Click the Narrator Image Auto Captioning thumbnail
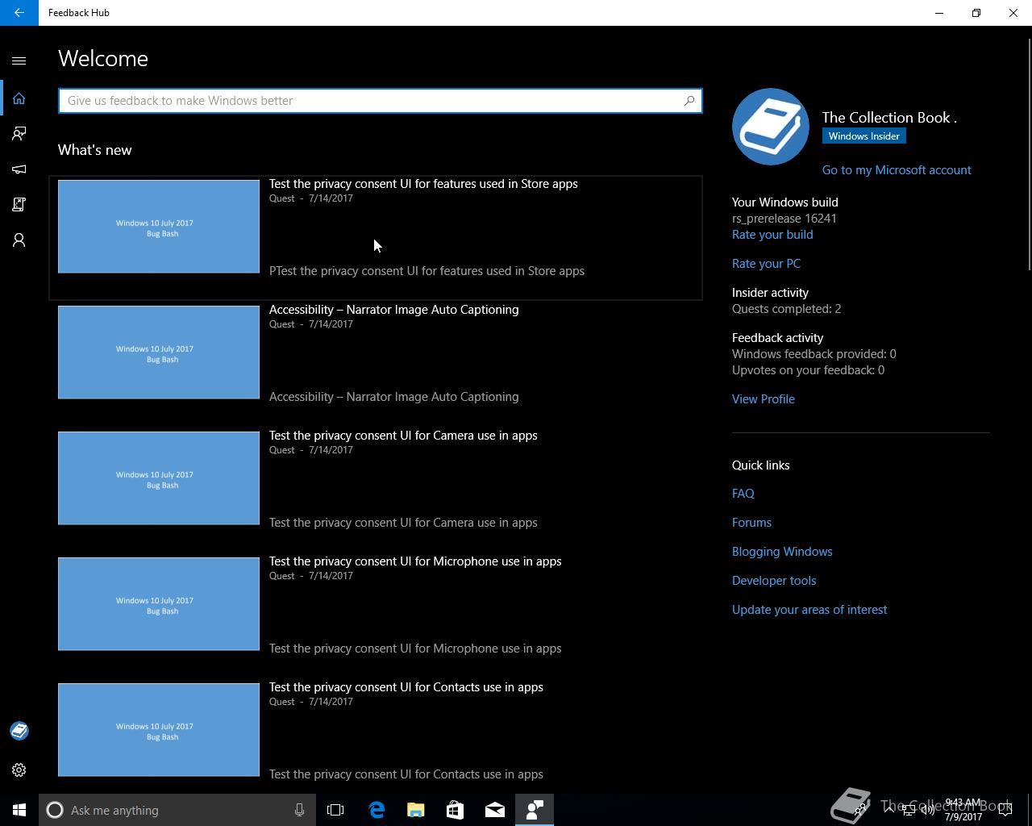The width and height of the screenshot is (1032, 826). pyautogui.click(x=159, y=353)
